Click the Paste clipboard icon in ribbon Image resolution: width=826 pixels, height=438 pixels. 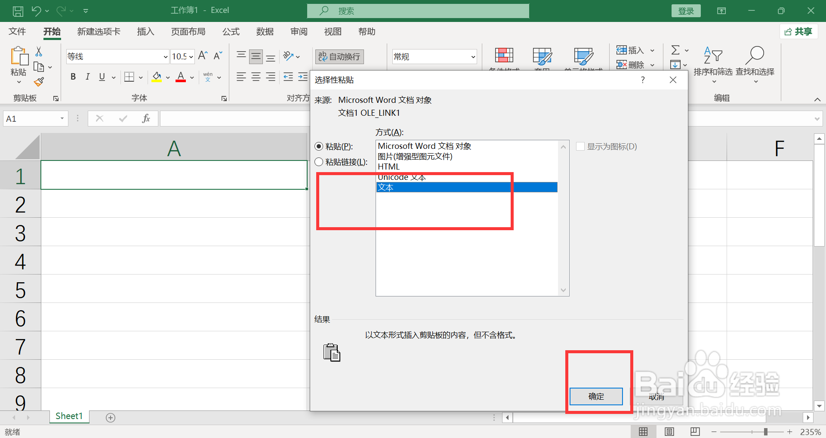pos(19,56)
